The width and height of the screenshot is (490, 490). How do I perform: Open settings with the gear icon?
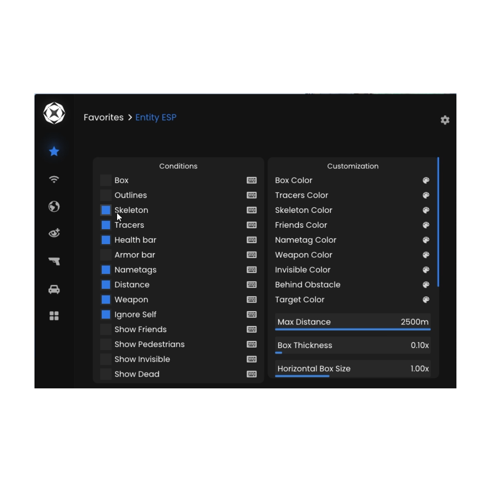[445, 120]
